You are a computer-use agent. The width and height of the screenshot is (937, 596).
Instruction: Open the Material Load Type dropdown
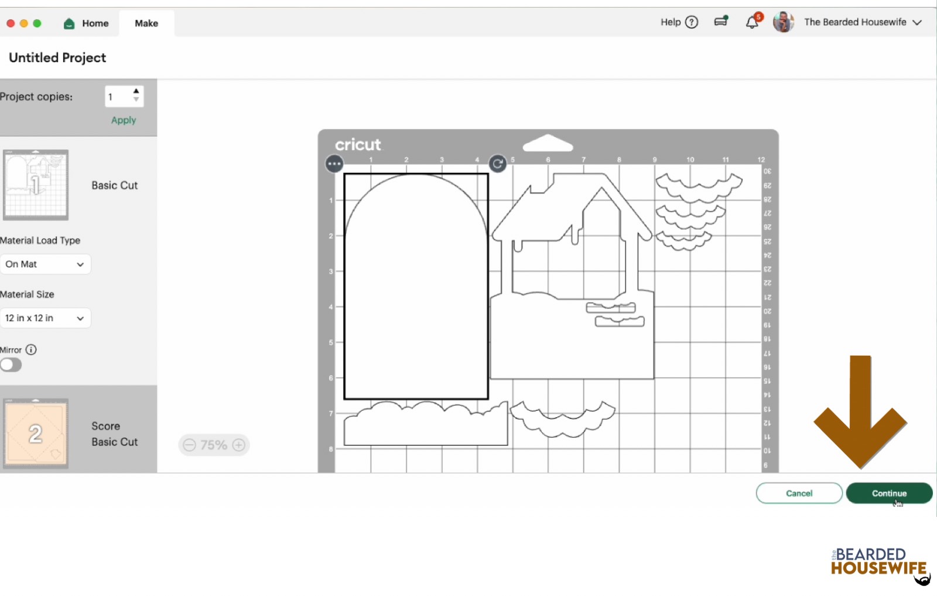tap(45, 264)
